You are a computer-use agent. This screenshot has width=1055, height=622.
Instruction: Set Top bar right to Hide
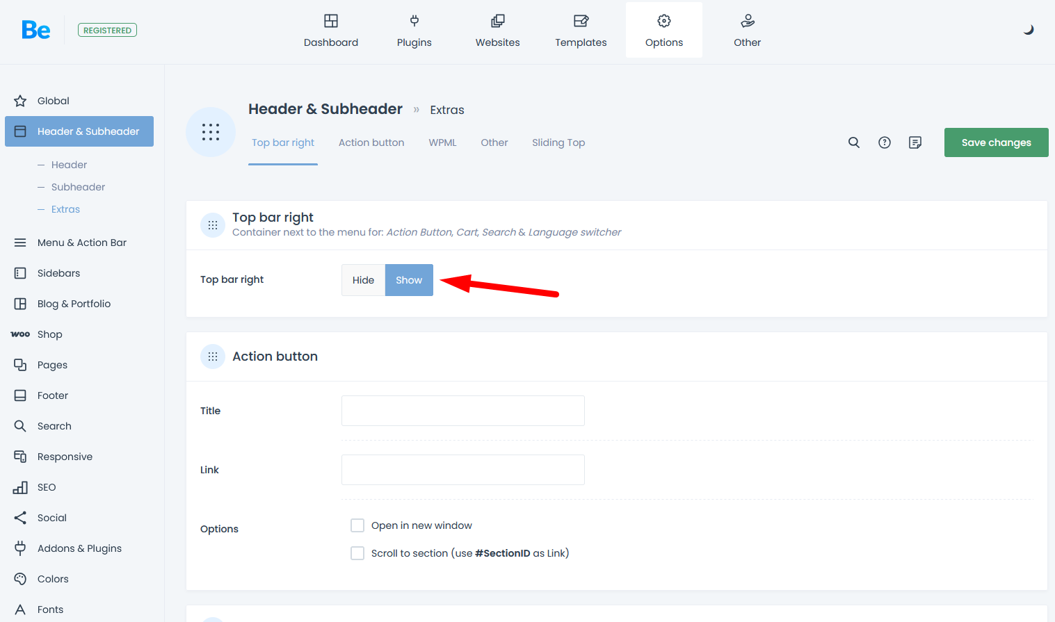pyautogui.click(x=363, y=280)
